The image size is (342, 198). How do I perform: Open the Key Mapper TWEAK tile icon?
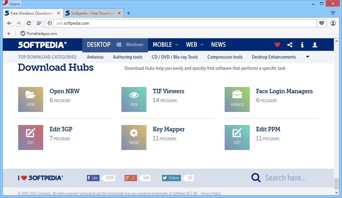[134, 138]
